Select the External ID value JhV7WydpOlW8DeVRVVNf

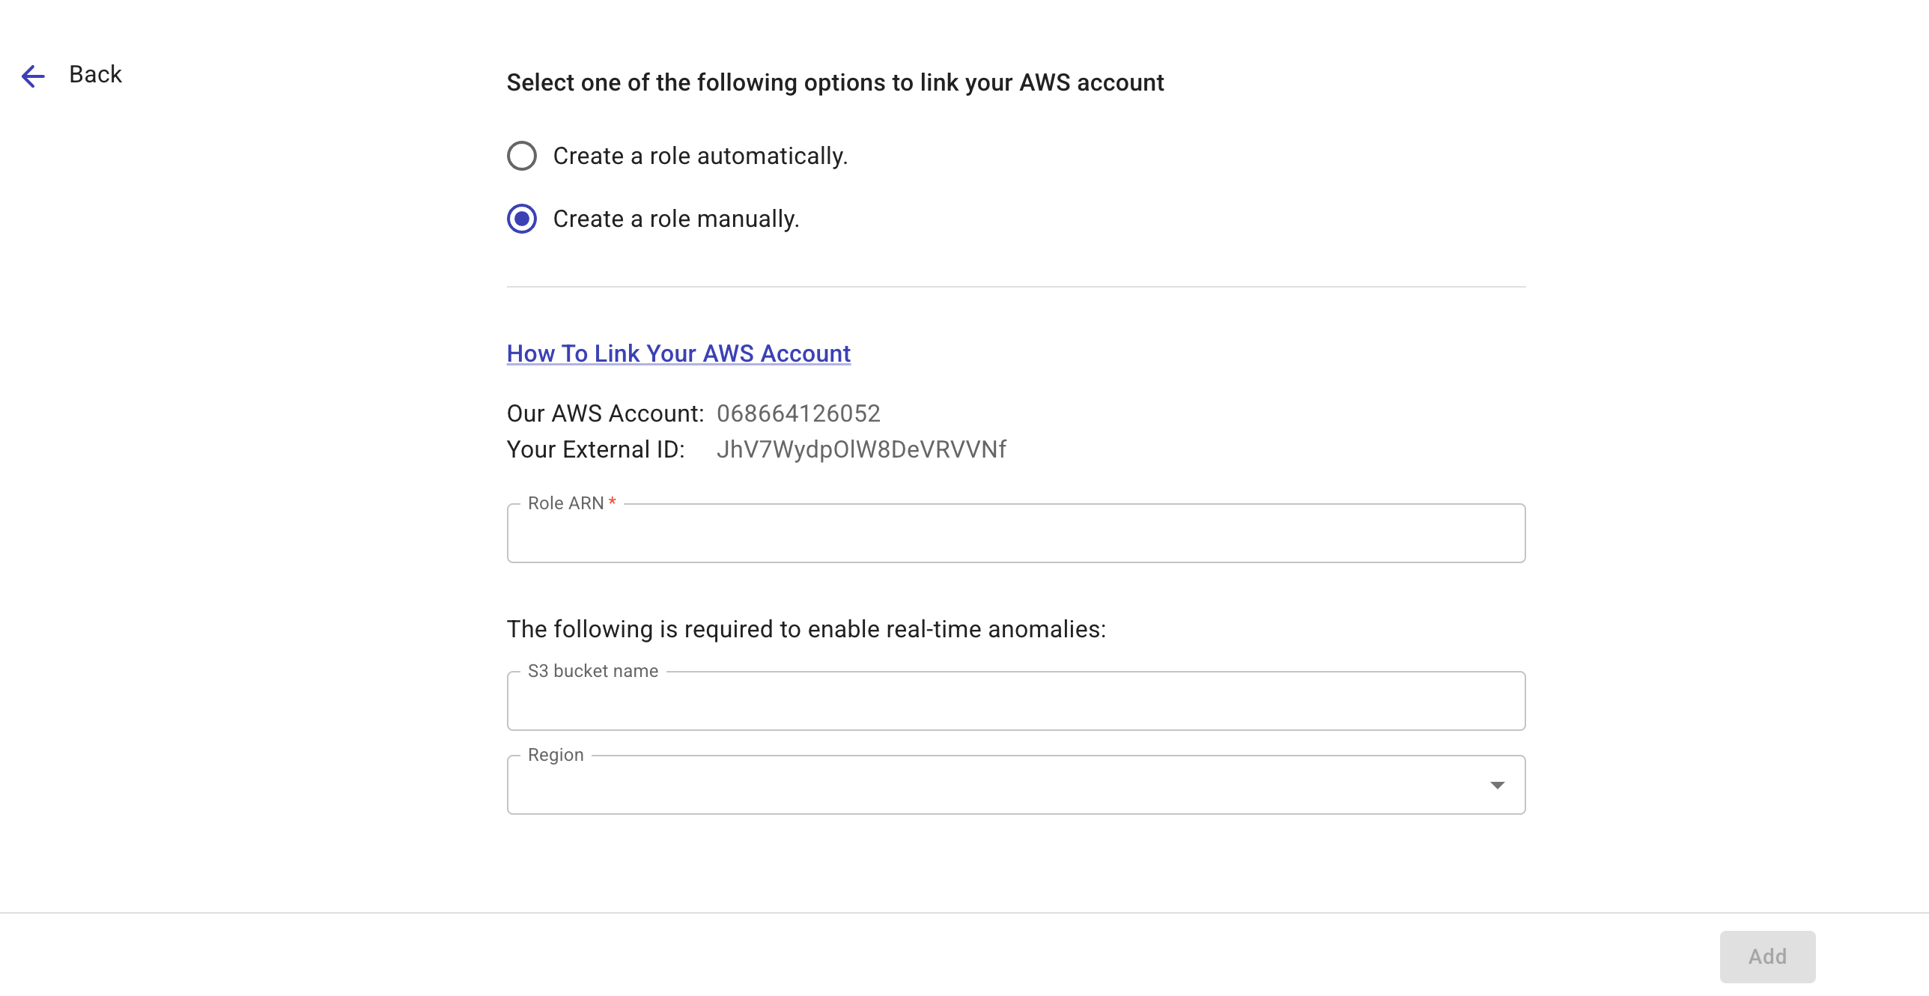click(861, 449)
